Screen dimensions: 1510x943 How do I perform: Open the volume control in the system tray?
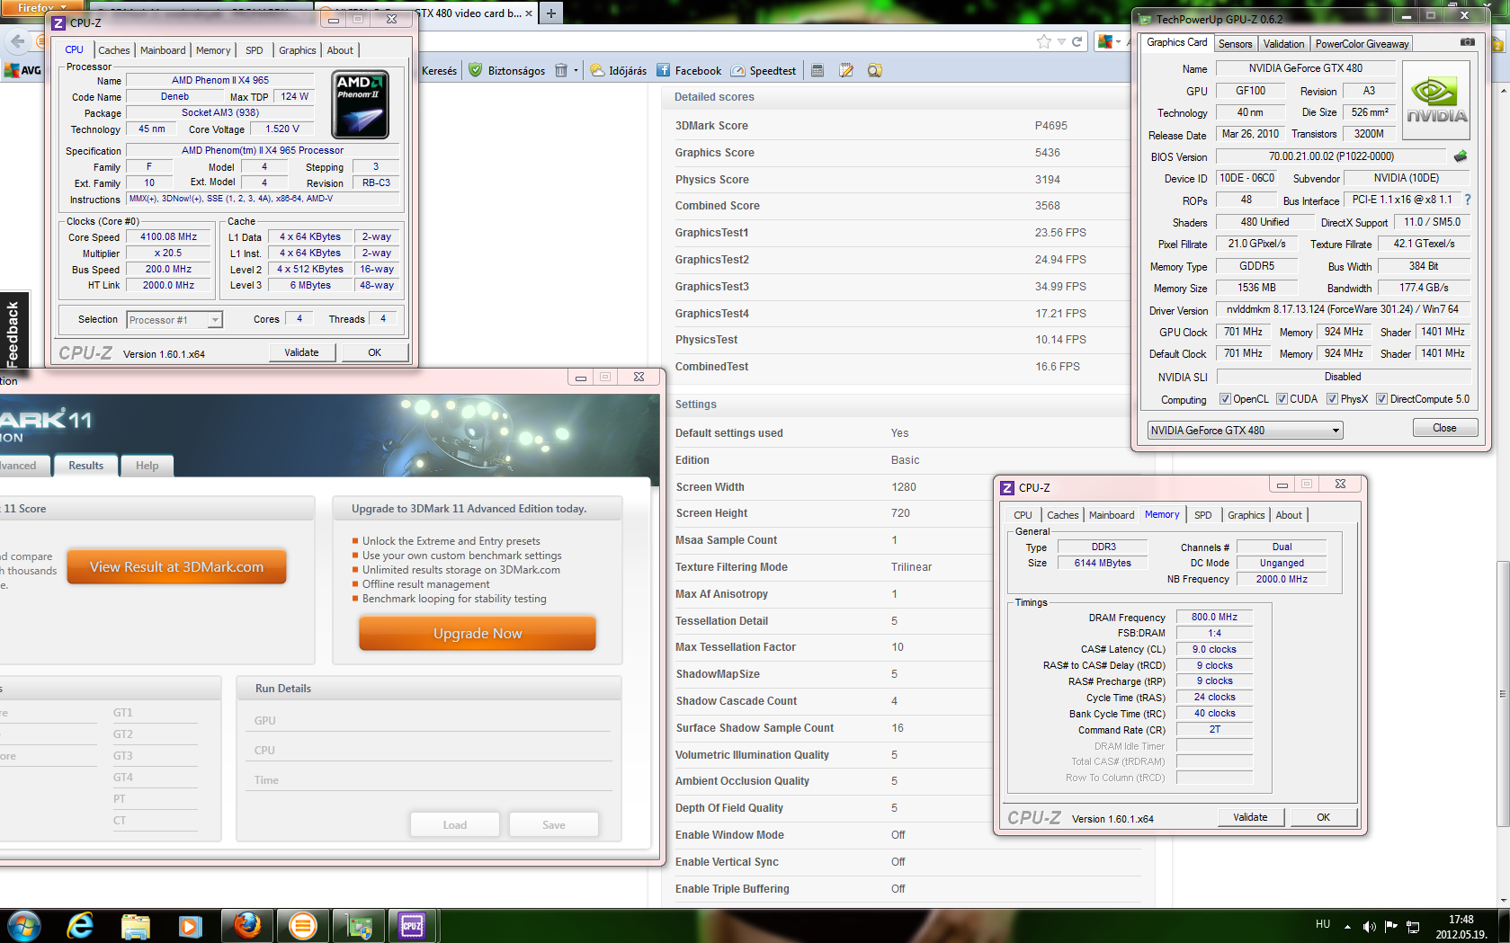(1369, 926)
